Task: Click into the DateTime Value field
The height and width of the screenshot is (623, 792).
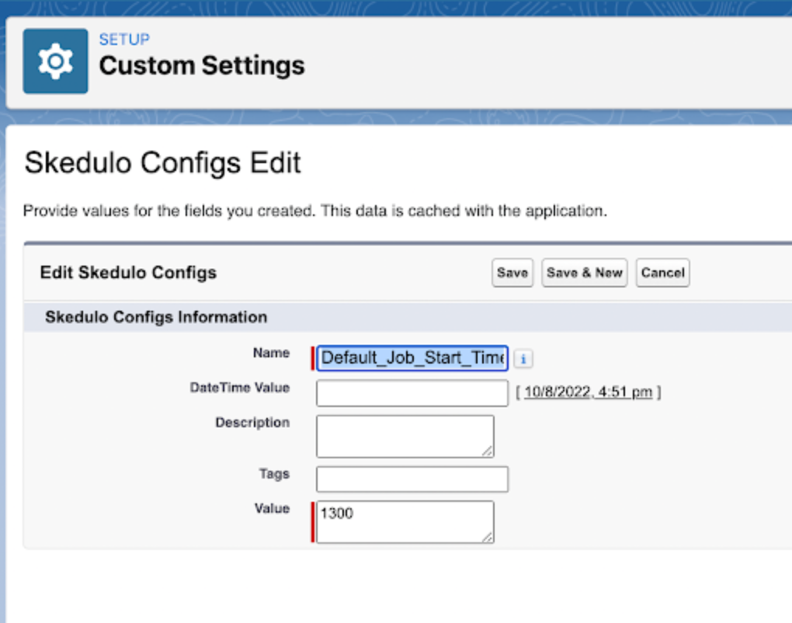Action: coord(412,393)
